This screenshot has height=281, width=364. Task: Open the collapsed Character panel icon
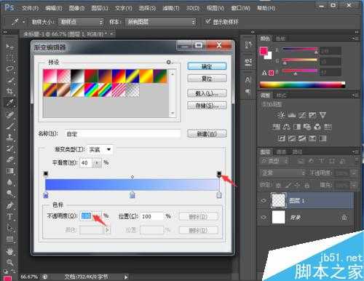(x=248, y=79)
